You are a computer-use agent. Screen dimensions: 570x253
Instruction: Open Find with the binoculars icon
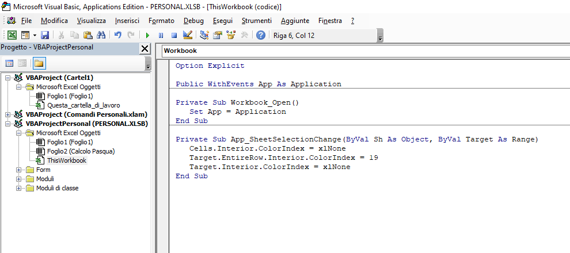click(x=101, y=35)
